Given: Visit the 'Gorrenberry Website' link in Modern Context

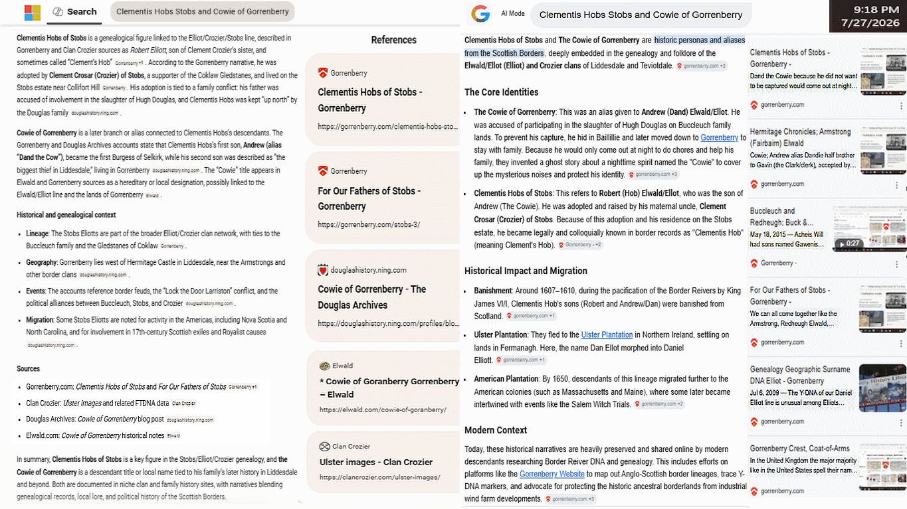Looking at the screenshot, I should (x=552, y=474).
